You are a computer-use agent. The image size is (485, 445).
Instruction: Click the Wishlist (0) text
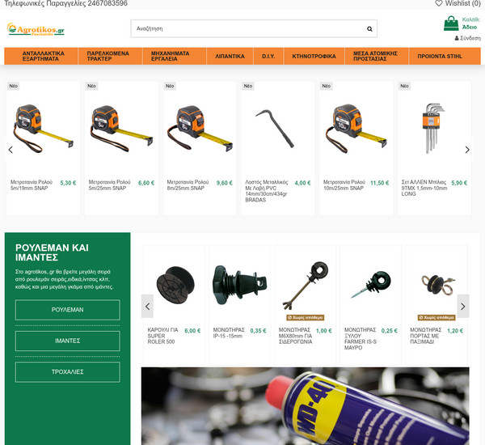pos(462,3)
